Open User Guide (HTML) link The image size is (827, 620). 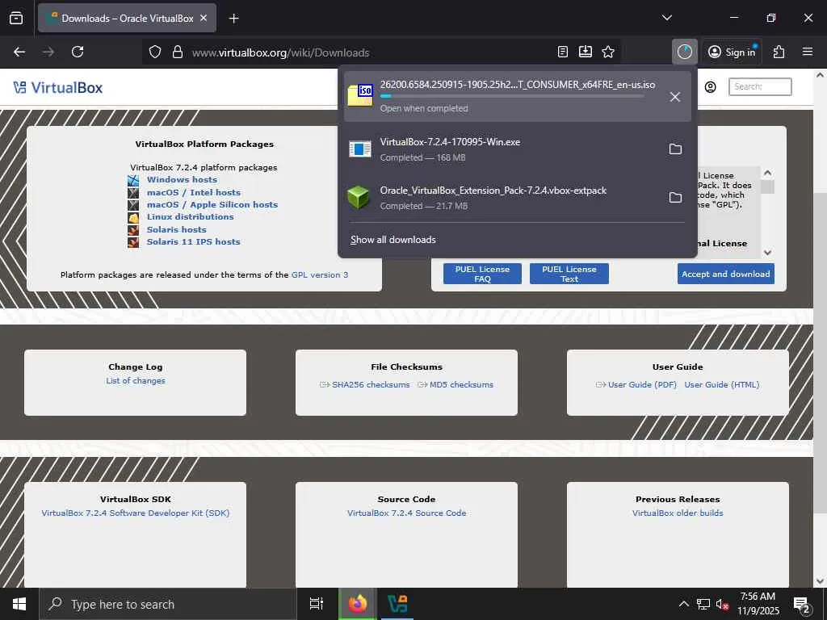tap(721, 385)
